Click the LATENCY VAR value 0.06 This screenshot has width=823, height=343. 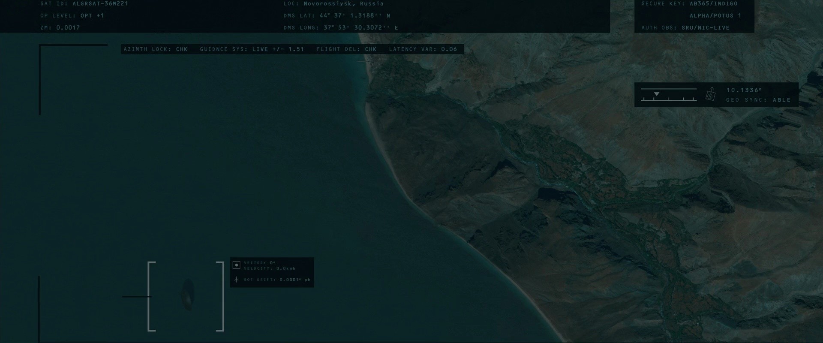tap(449, 49)
